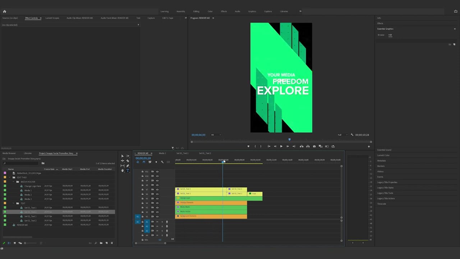This screenshot has width=460, height=259.
Task: Open the Lumetri Color panel
Action: click(x=383, y=155)
